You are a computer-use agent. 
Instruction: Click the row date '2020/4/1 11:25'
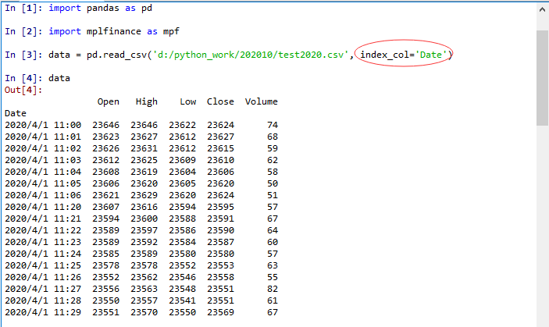[43, 266]
